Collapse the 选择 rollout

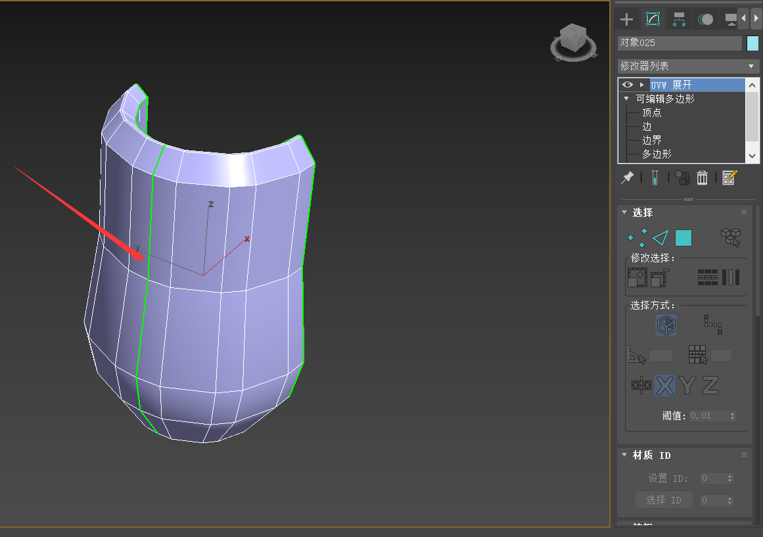point(624,212)
